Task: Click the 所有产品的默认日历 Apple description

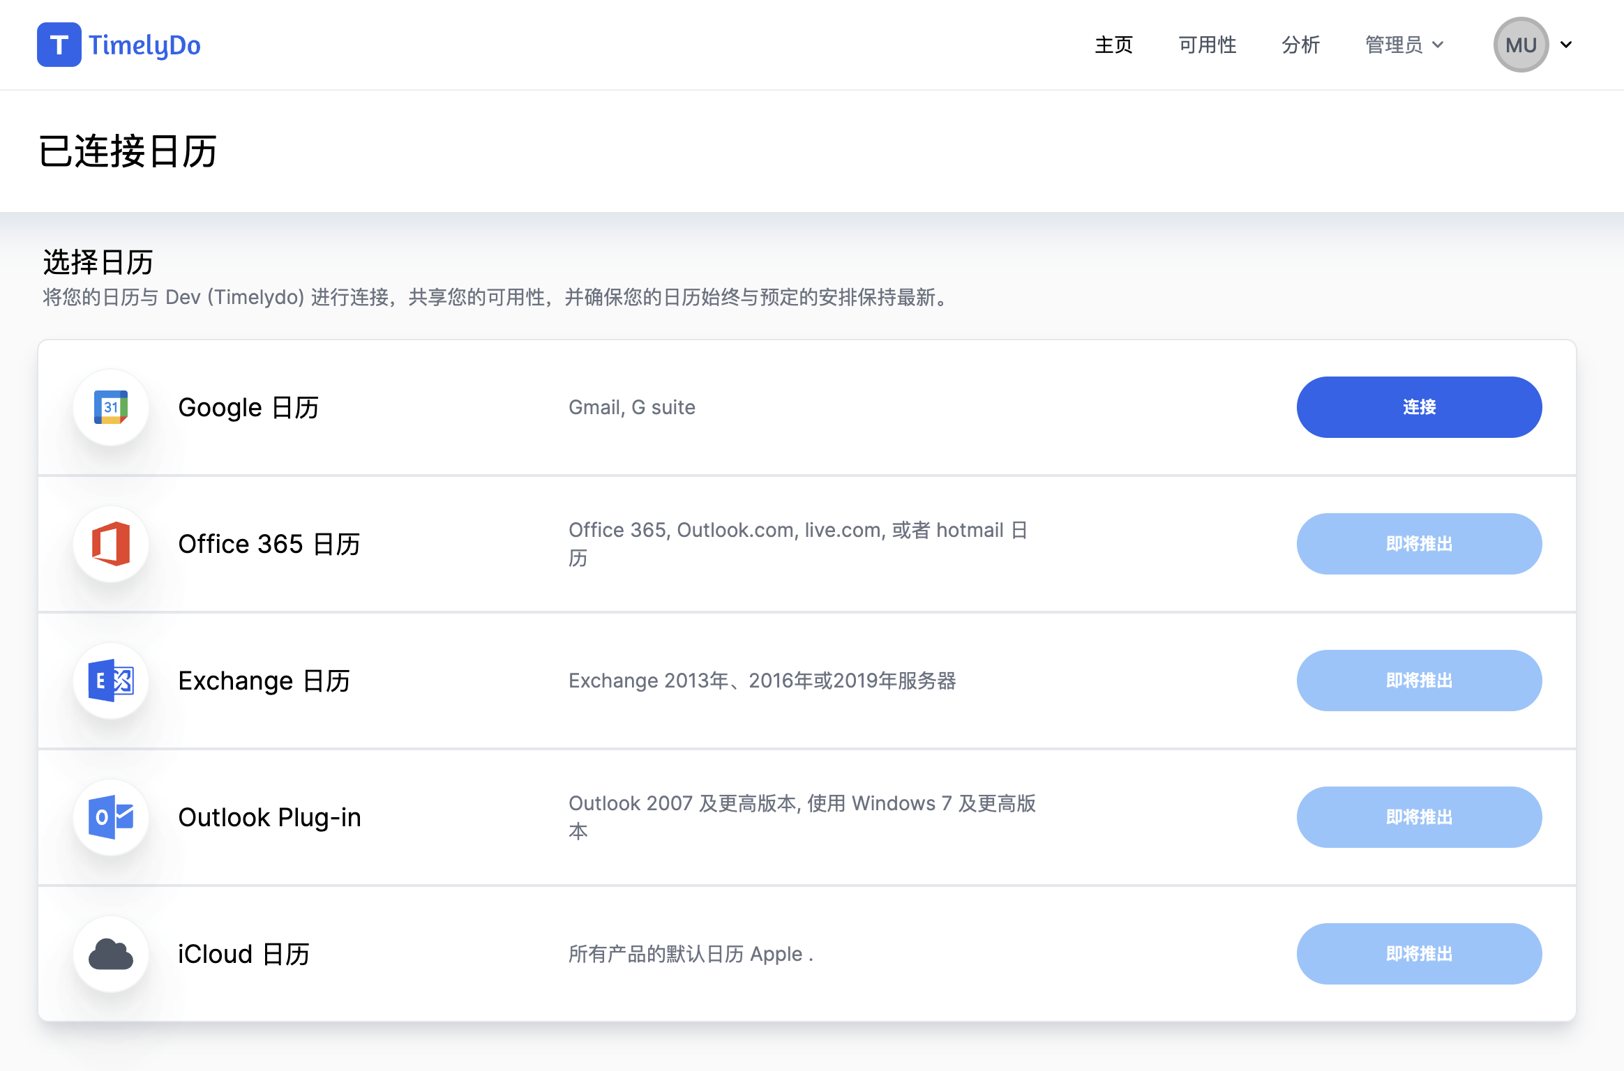Action: (x=691, y=954)
